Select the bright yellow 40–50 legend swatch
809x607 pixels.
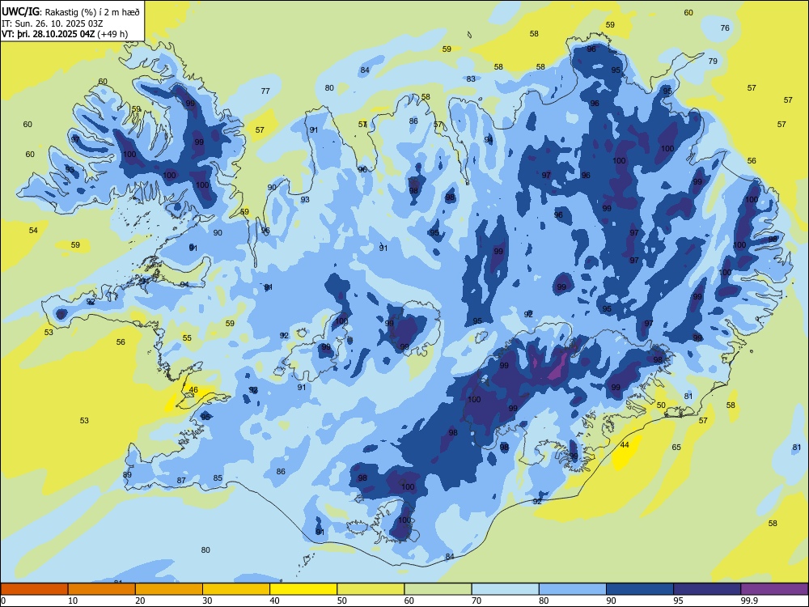[303, 589]
